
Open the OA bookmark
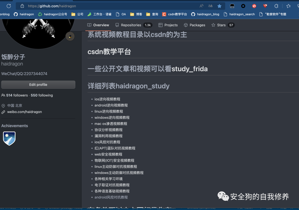tap(121, 14)
